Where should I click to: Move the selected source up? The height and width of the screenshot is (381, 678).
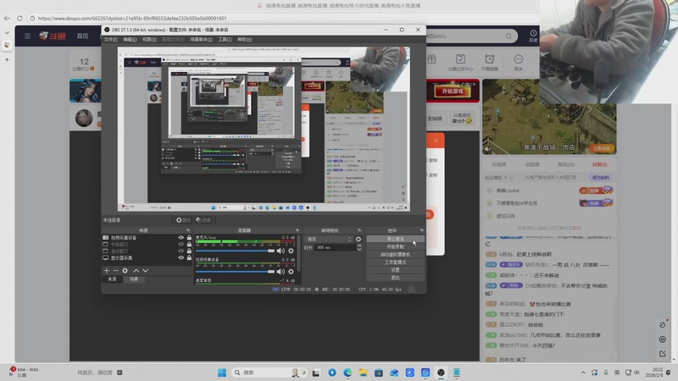pyautogui.click(x=136, y=270)
